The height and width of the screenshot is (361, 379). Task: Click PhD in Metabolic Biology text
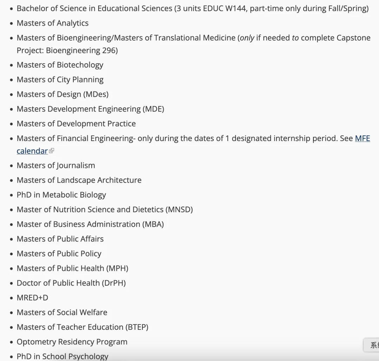[61, 195]
